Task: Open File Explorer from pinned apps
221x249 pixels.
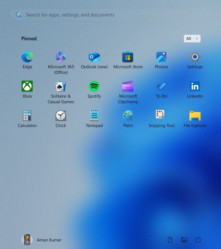Action: pos(195,116)
